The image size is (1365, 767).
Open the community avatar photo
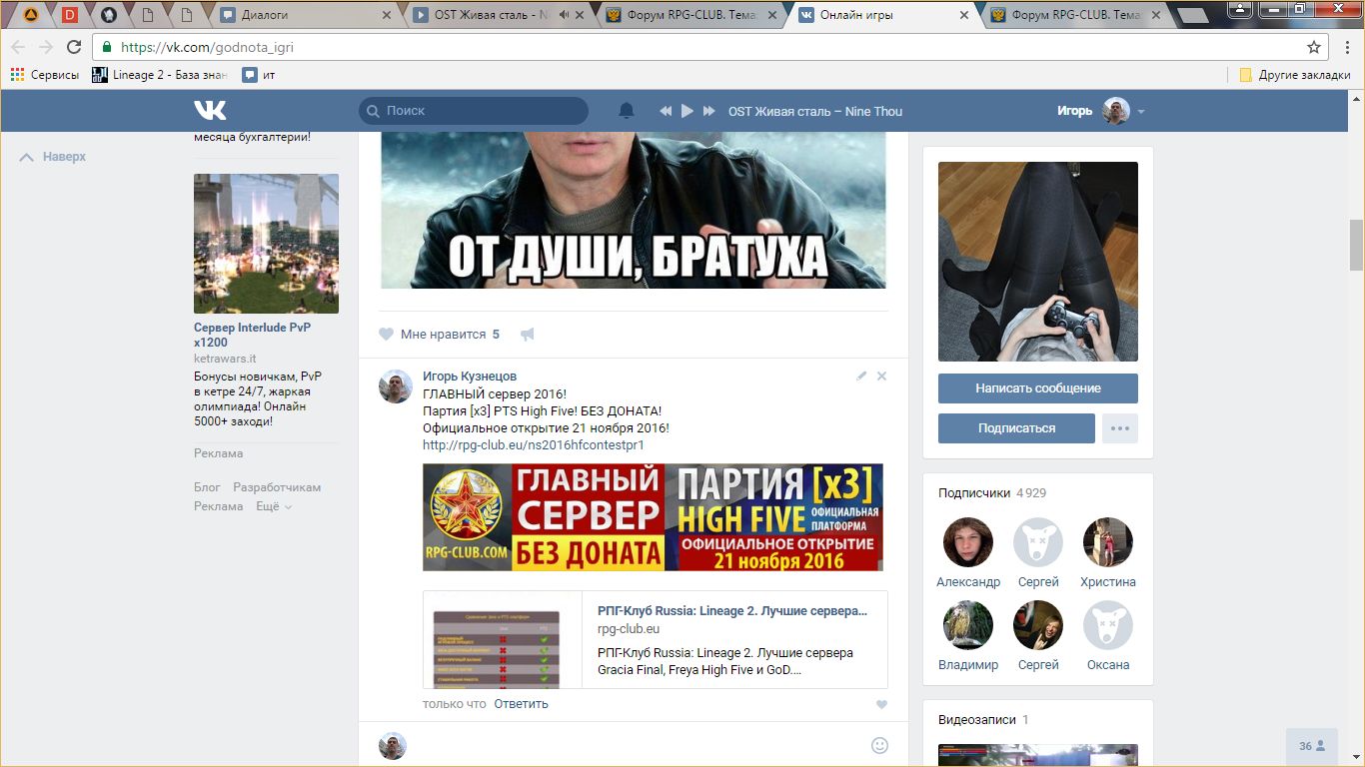tap(1038, 262)
